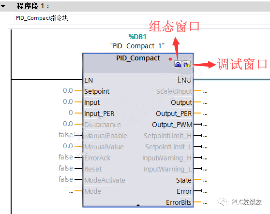Click the PID_Compact block title

pos(138,58)
